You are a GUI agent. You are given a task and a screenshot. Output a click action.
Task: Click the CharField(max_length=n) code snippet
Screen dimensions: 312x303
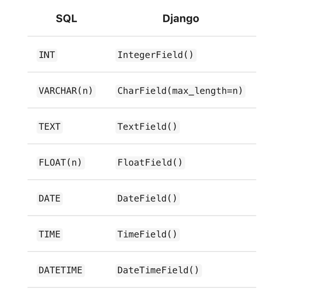tap(180, 91)
